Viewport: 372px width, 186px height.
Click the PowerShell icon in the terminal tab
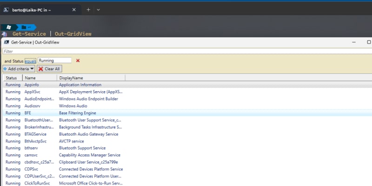(7, 9)
